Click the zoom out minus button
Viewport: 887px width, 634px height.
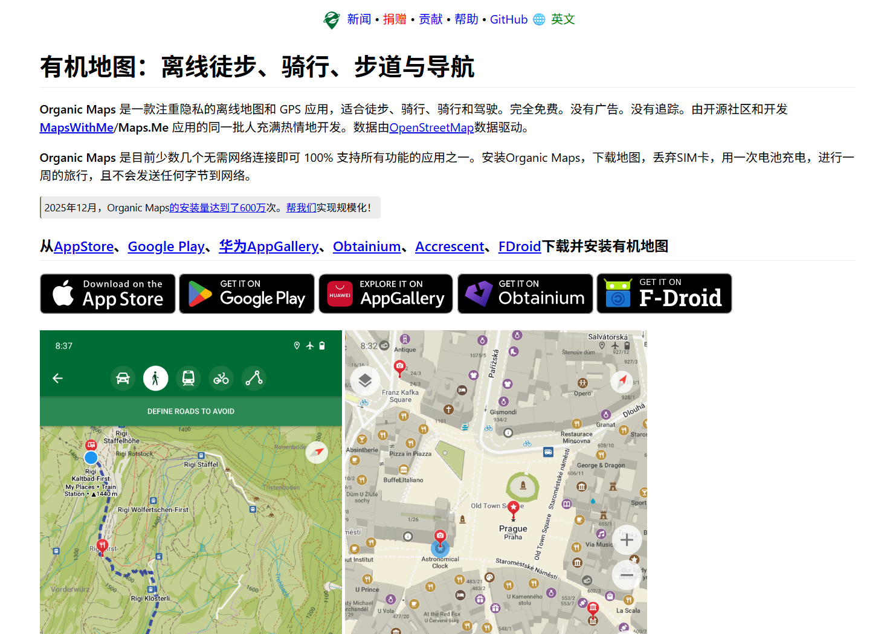pos(627,575)
